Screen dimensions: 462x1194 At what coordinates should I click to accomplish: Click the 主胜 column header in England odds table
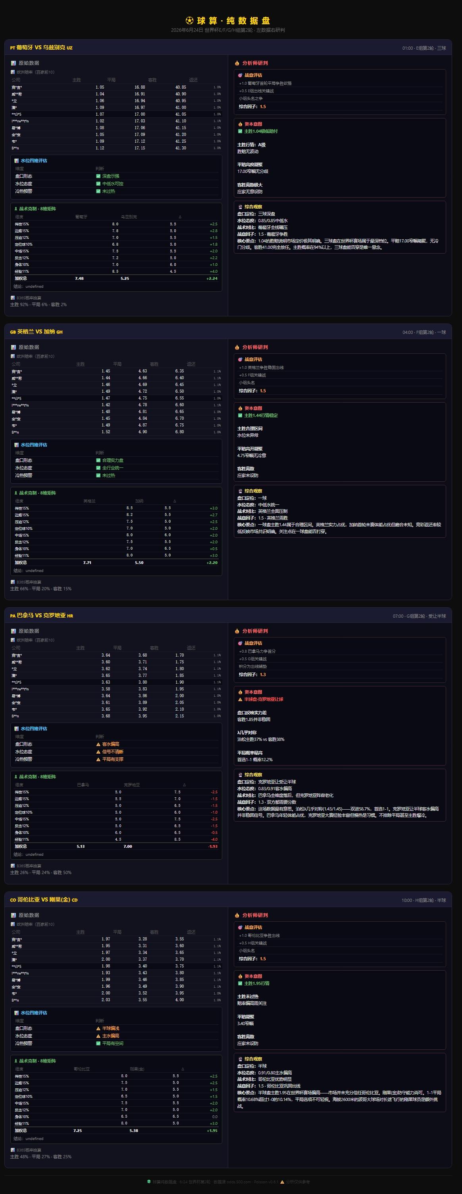81,364
